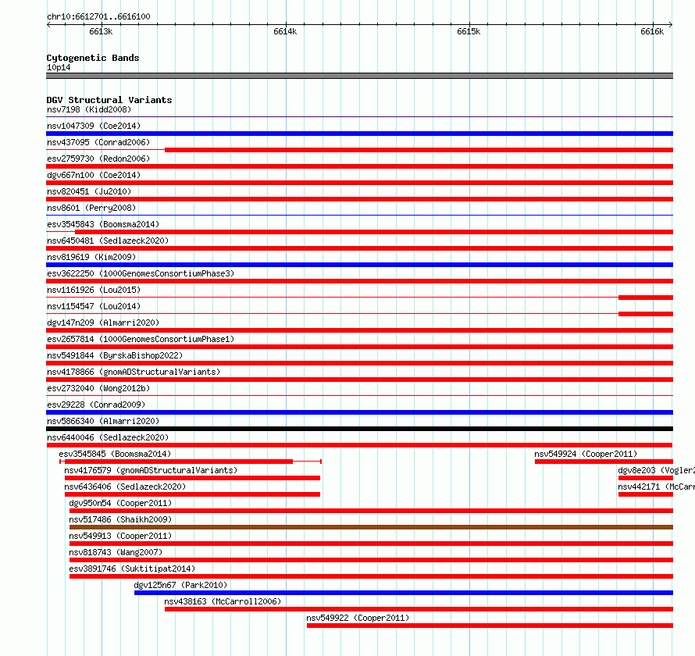Click the DGV Structural Variants track title
695x656 pixels.
click(x=109, y=100)
